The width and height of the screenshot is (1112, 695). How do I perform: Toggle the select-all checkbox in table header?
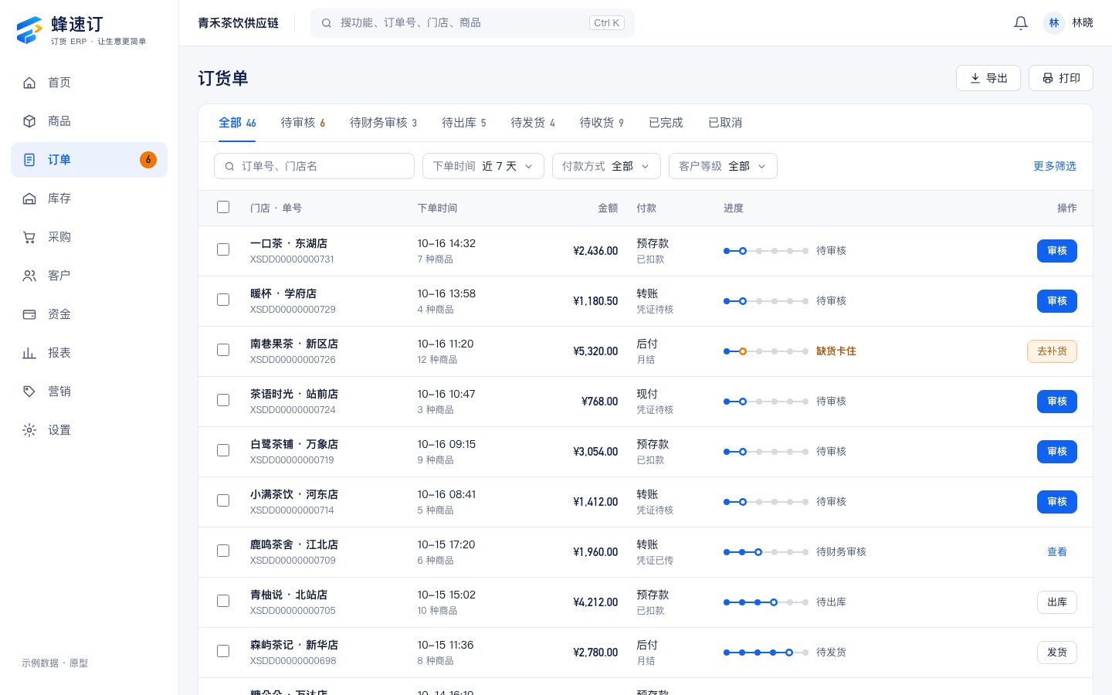click(x=223, y=207)
